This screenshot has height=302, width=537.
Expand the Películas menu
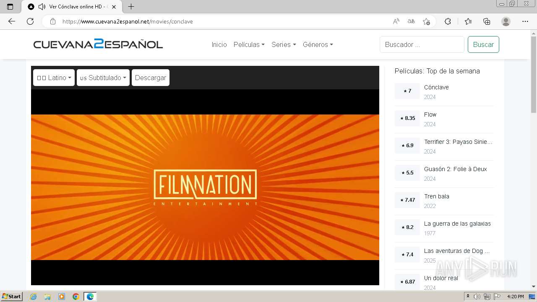point(249,44)
